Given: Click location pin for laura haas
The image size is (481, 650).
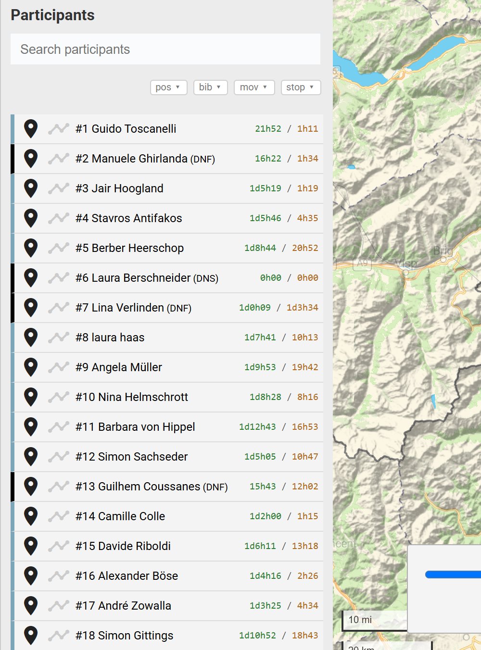Looking at the screenshot, I should click(x=31, y=337).
